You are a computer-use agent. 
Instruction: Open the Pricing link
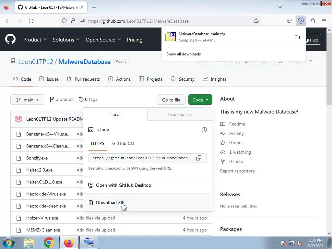pos(135,40)
